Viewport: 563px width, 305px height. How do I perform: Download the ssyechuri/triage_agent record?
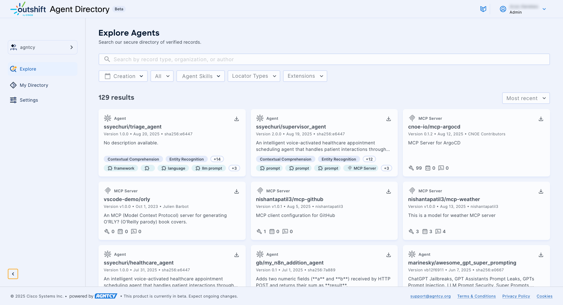click(x=237, y=119)
